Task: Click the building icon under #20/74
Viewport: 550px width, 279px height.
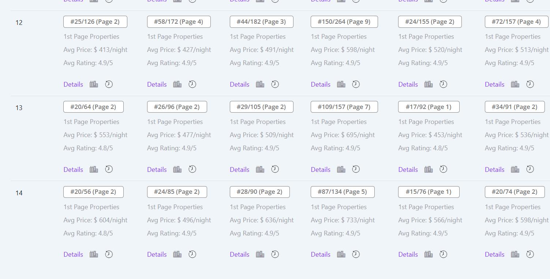Action: (x=515, y=254)
